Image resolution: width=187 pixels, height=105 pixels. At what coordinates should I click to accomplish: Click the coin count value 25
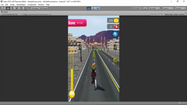click(111, 20)
